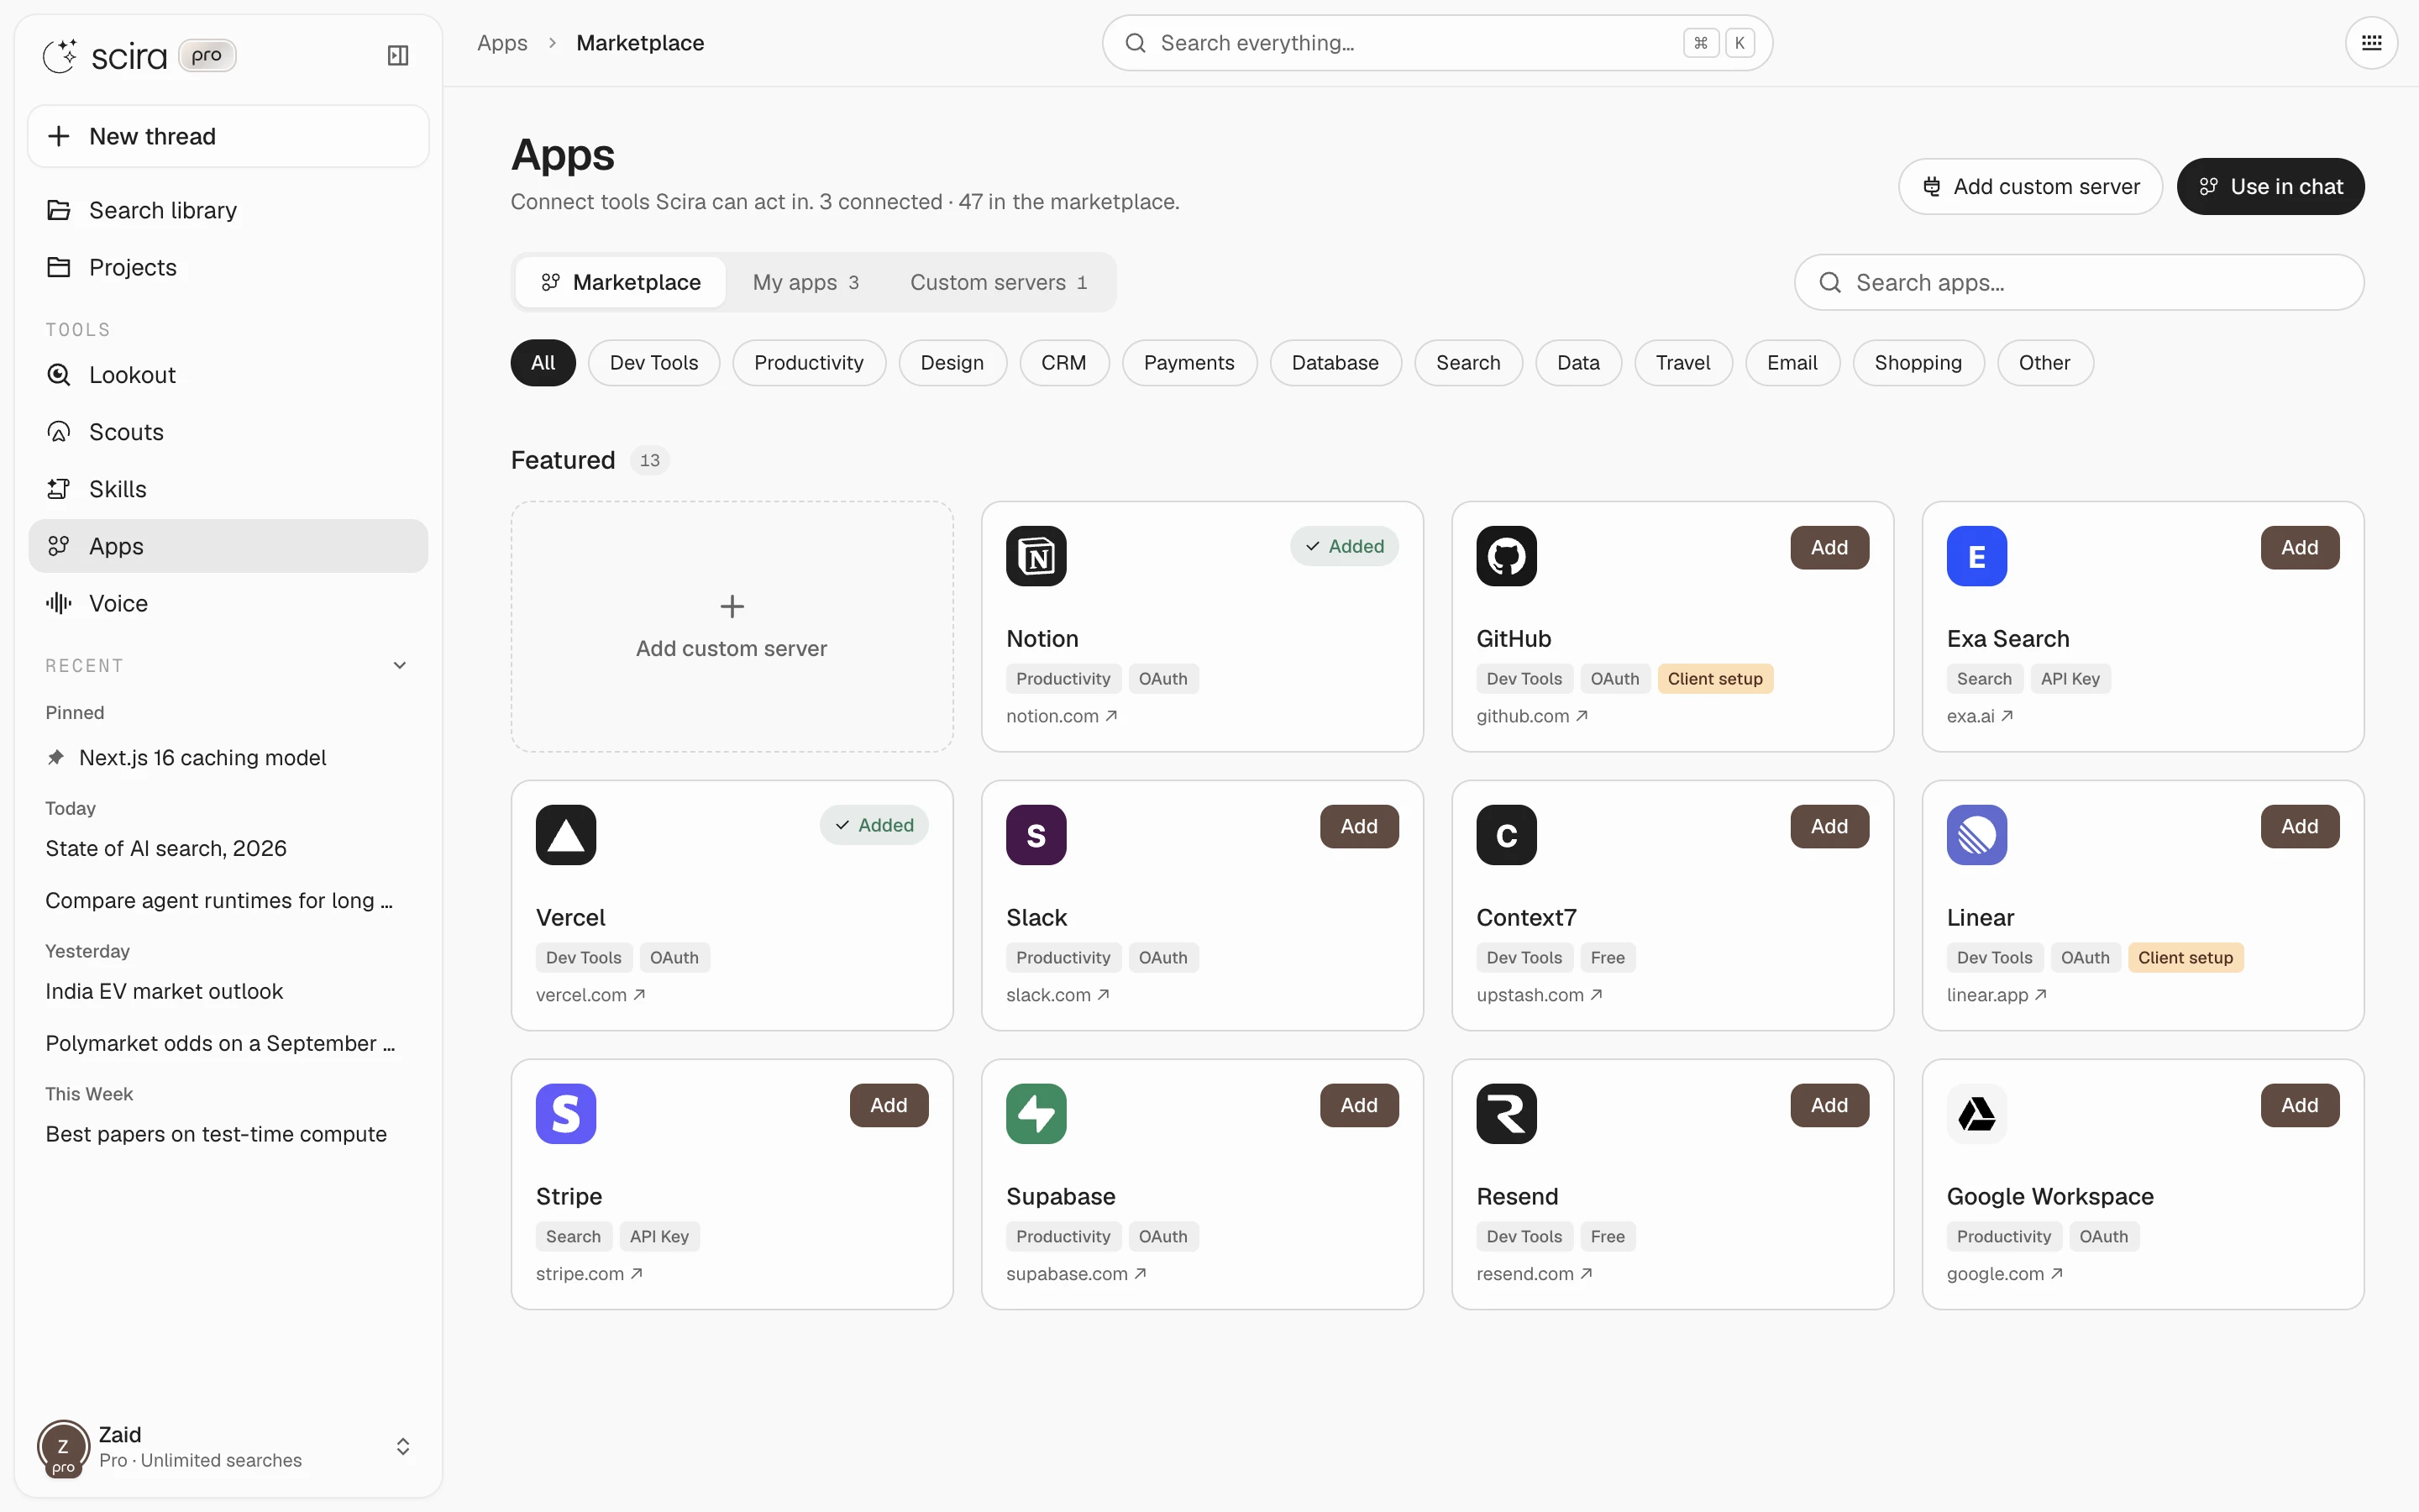Filter apps by Search category
The height and width of the screenshot is (1512, 2419).
point(1467,363)
